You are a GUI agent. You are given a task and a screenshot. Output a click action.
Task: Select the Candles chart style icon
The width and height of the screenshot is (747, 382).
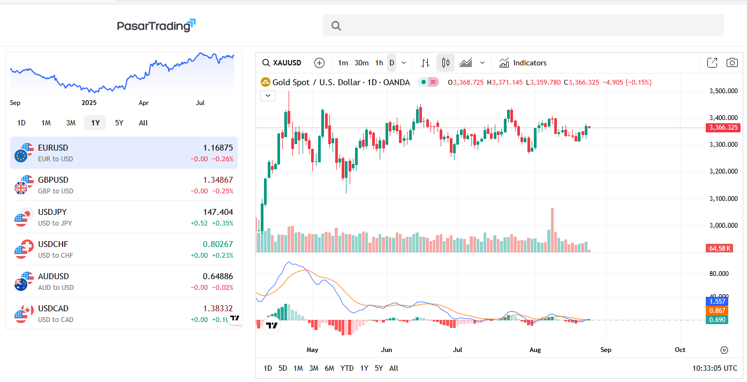[446, 63]
